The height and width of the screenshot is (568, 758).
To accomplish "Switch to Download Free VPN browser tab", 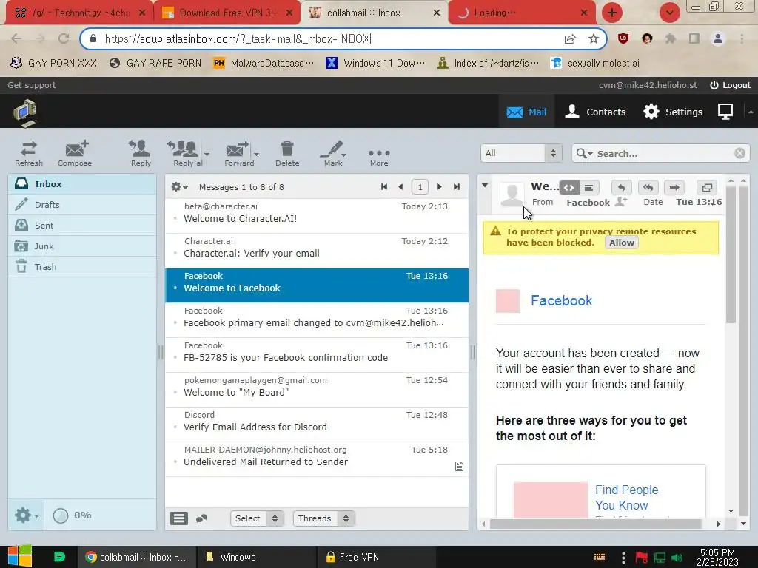I will (227, 13).
